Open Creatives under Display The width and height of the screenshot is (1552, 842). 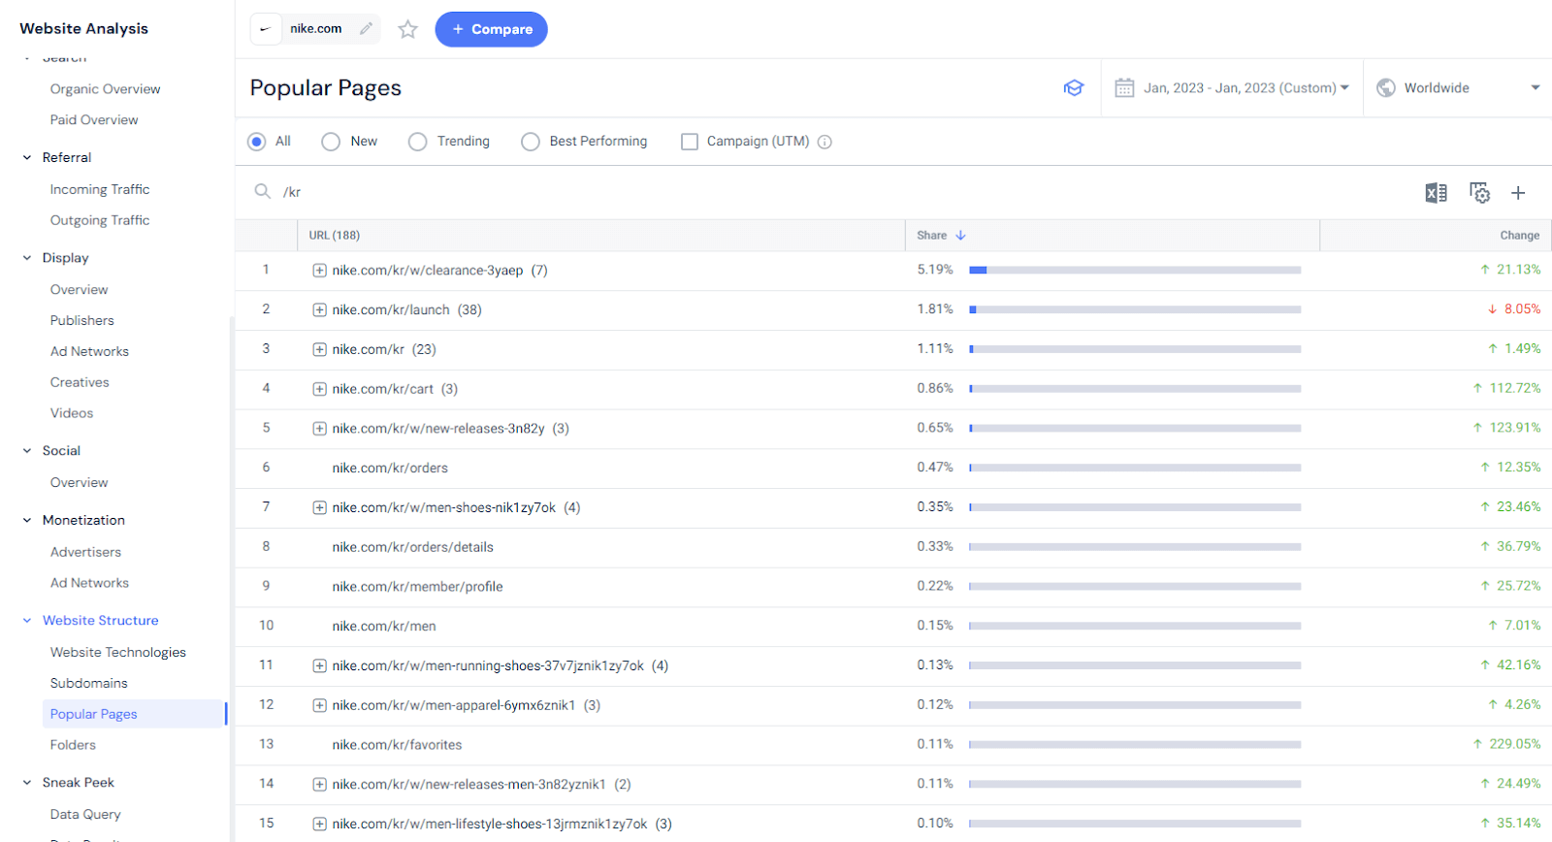(80, 382)
